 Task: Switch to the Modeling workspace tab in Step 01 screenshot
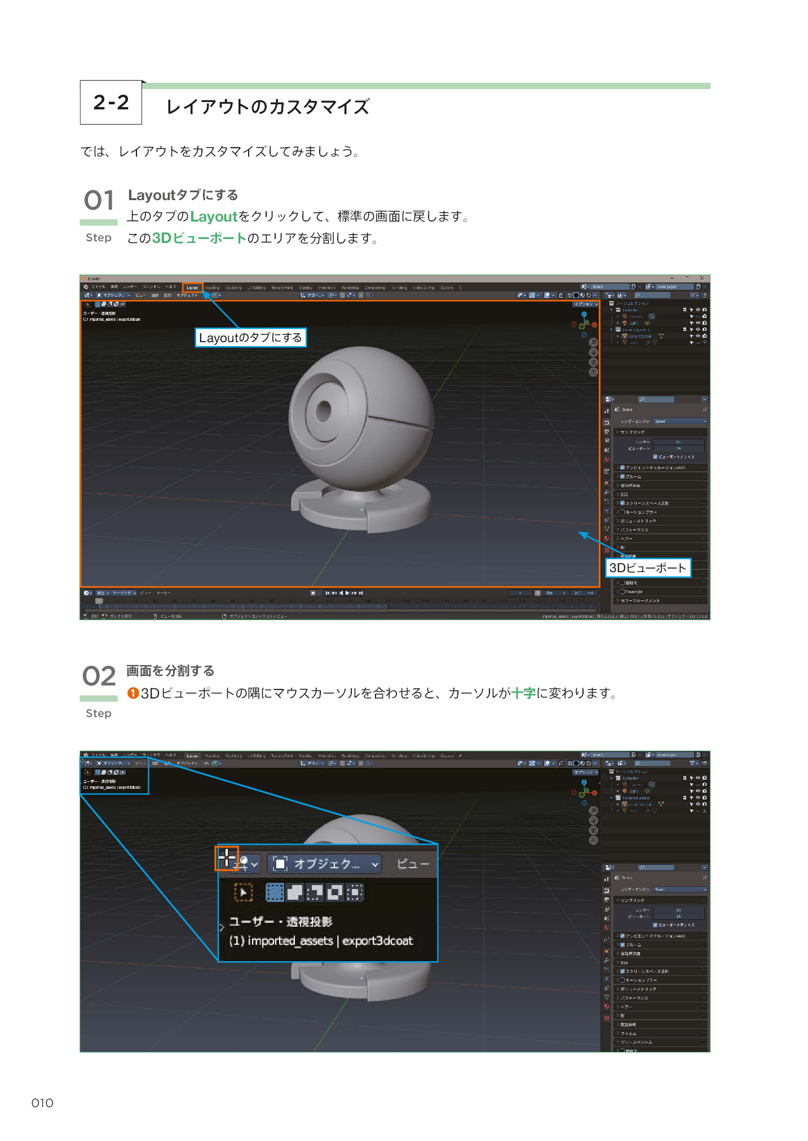[x=213, y=288]
